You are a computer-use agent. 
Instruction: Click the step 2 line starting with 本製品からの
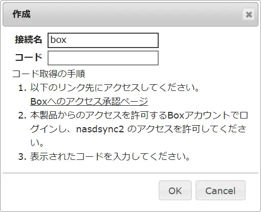coord(139,115)
